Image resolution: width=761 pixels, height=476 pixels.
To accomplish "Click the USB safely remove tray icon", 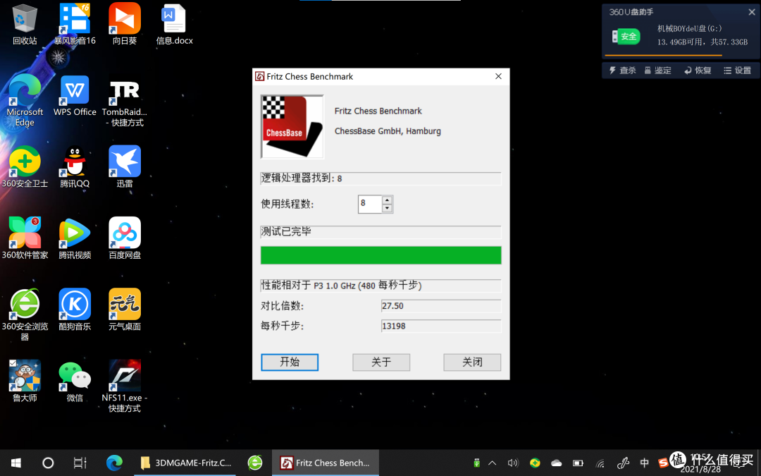I will 476,463.
